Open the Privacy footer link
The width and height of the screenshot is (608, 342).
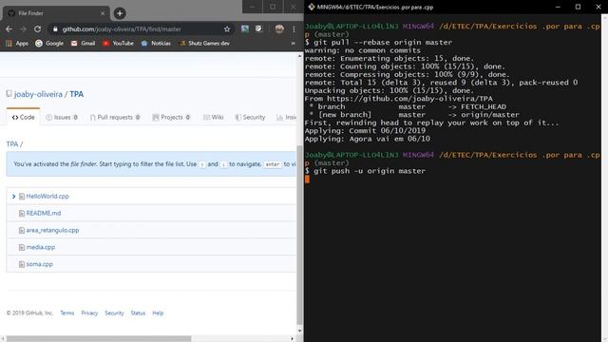89,313
